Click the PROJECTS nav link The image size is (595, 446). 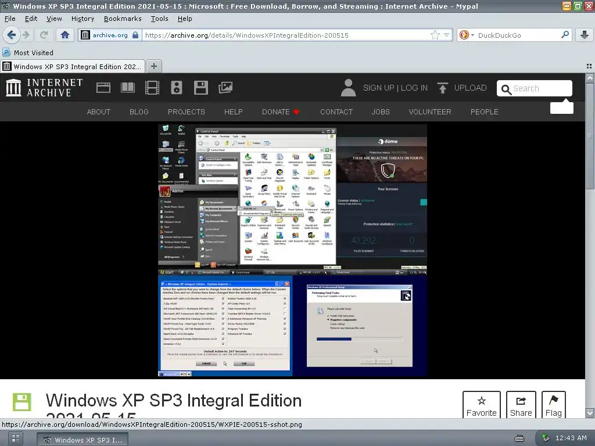187,112
